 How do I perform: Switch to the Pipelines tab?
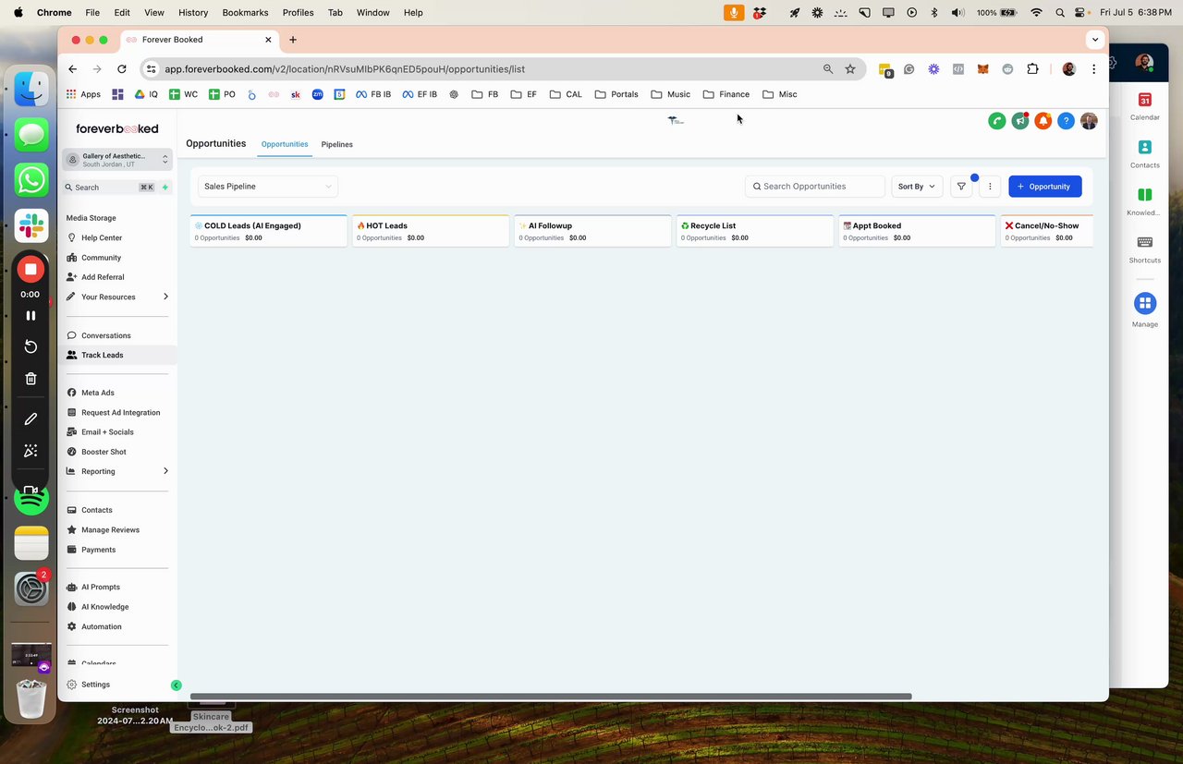(x=337, y=145)
